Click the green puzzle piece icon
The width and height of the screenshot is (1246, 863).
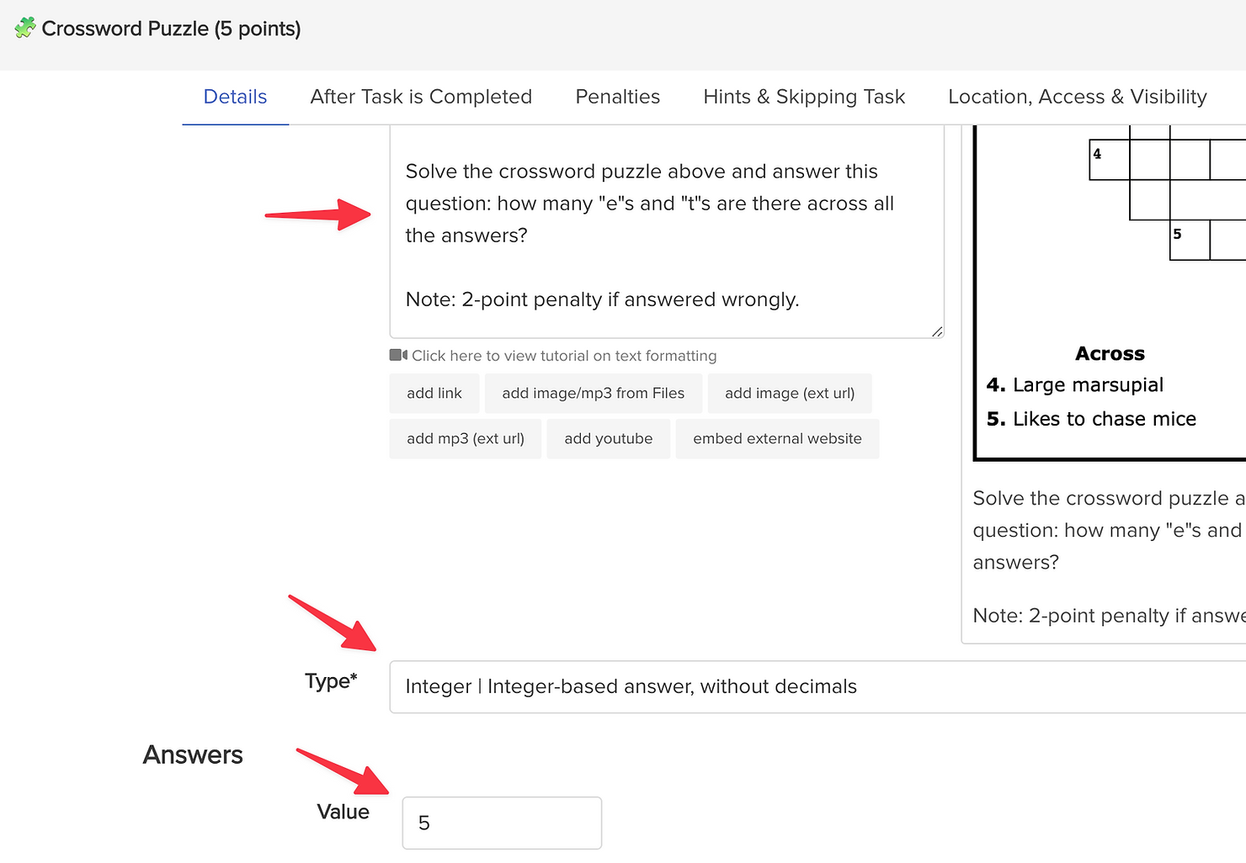tap(24, 28)
